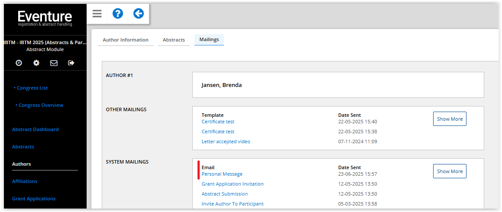Click the blue help question mark icon
Screen dimensions: 502x212
click(118, 13)
